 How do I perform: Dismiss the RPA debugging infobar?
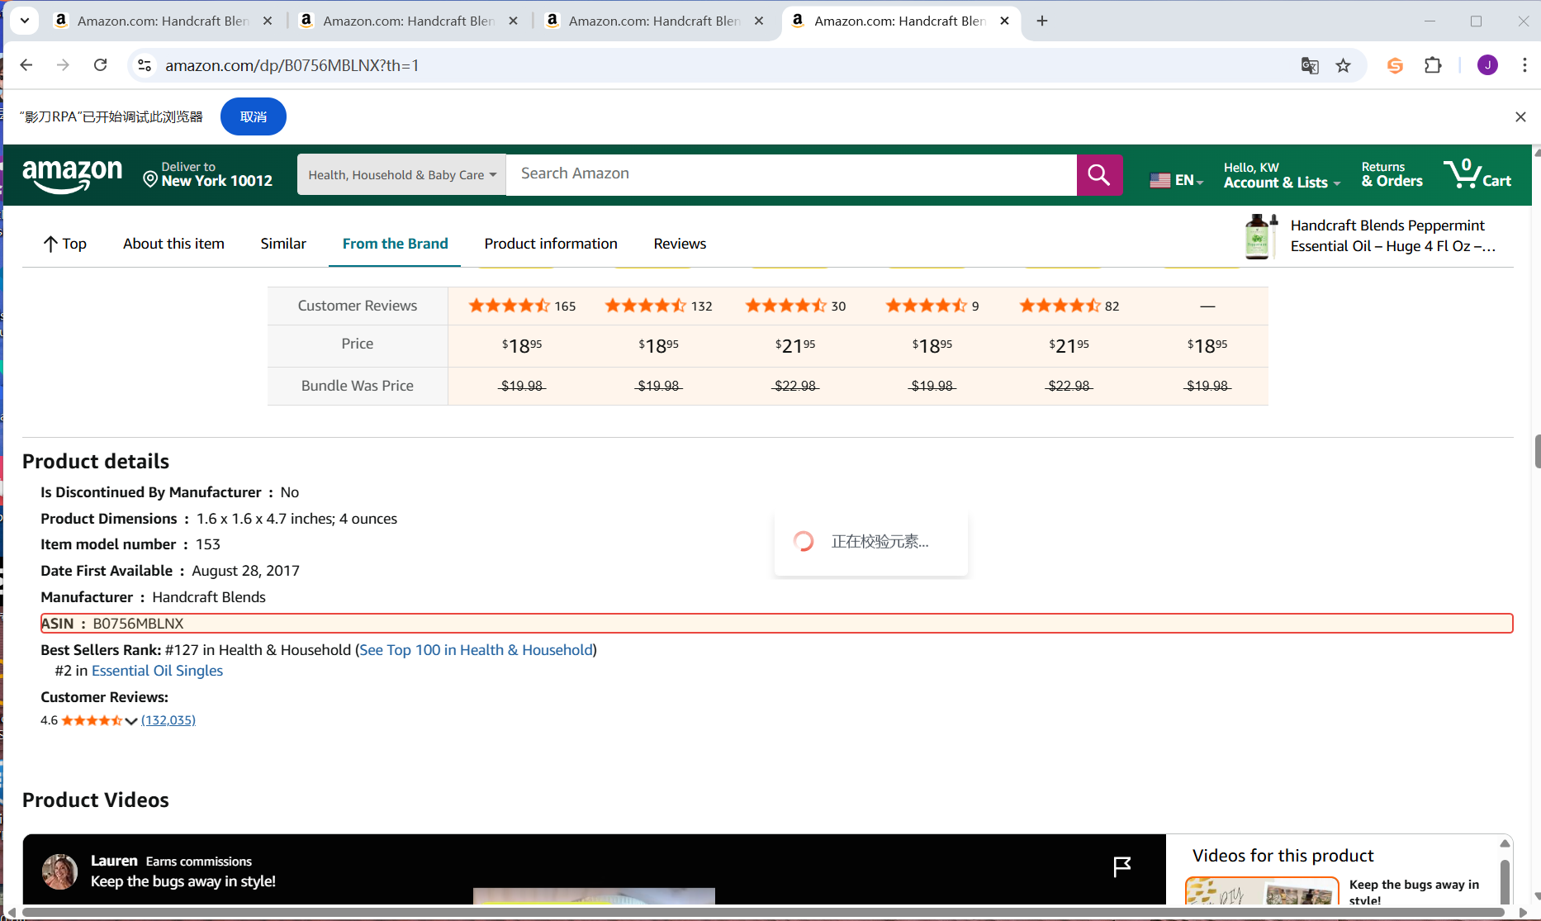pyautogui.click(x=1520, y=116)
